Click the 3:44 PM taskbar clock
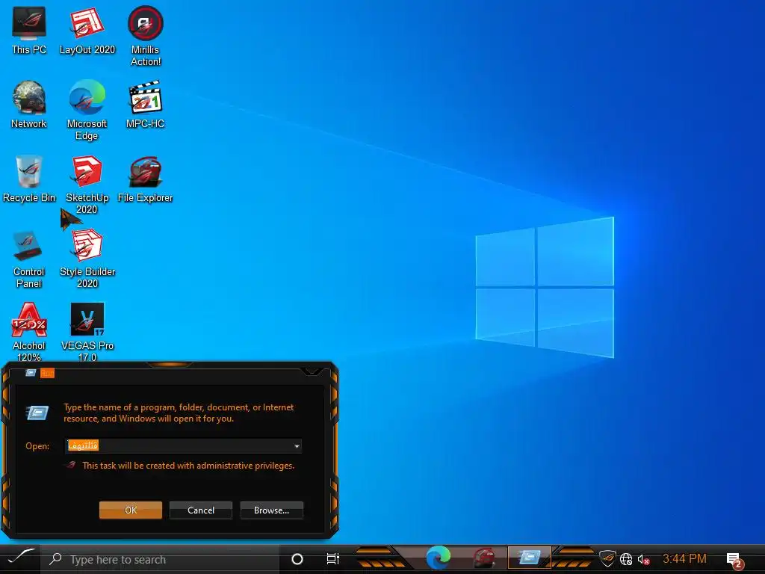 684,558
